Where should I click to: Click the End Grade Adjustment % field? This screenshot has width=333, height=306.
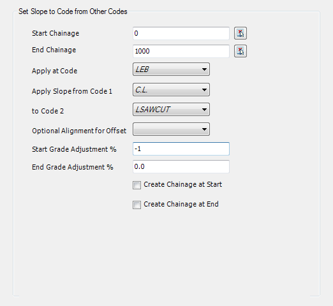[181, 166]
